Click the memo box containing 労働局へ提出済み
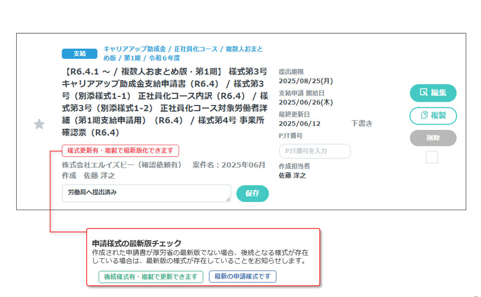481x297 pixels. click(x=143, y=193)
